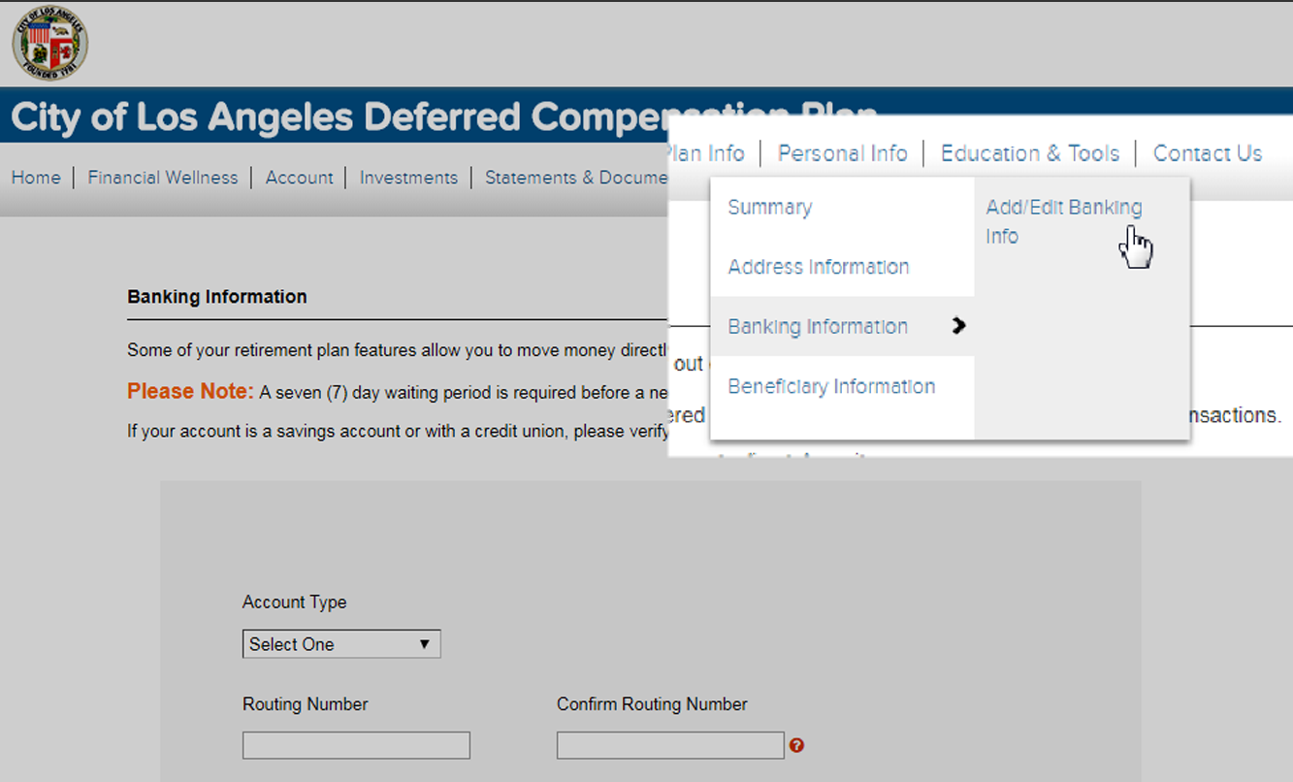Open Education & Tools menu

point(1030,153)
